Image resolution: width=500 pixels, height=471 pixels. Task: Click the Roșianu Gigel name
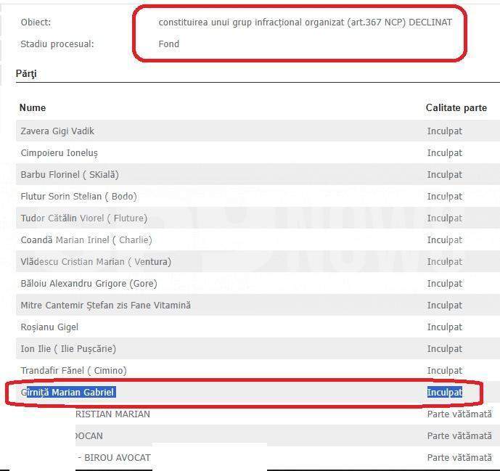pyautogui.click(x=49, y=327)
